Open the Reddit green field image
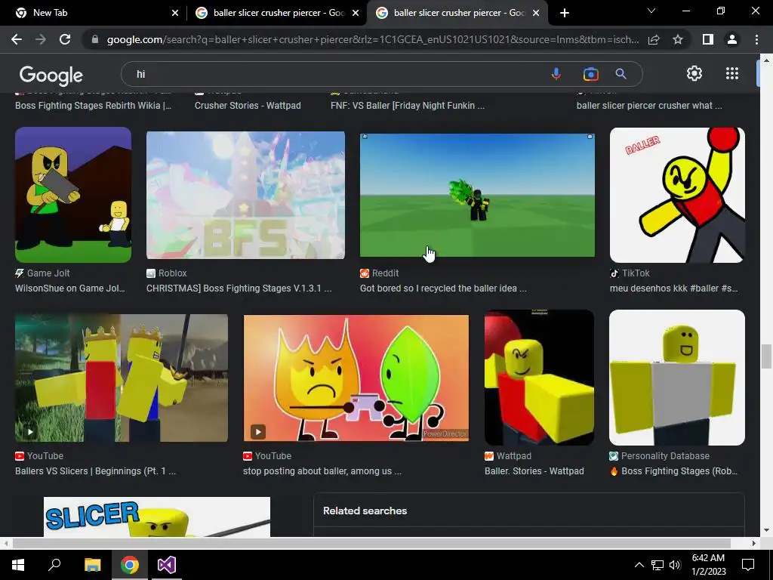Image resolution: width=773 pixels, height=580 pixels. (477, 195)
